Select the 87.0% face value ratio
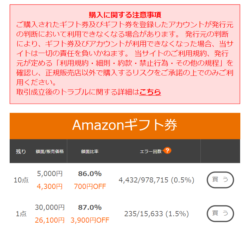This screenshot has height=231, width=250. pyautogui.click(x=90, y=208)
